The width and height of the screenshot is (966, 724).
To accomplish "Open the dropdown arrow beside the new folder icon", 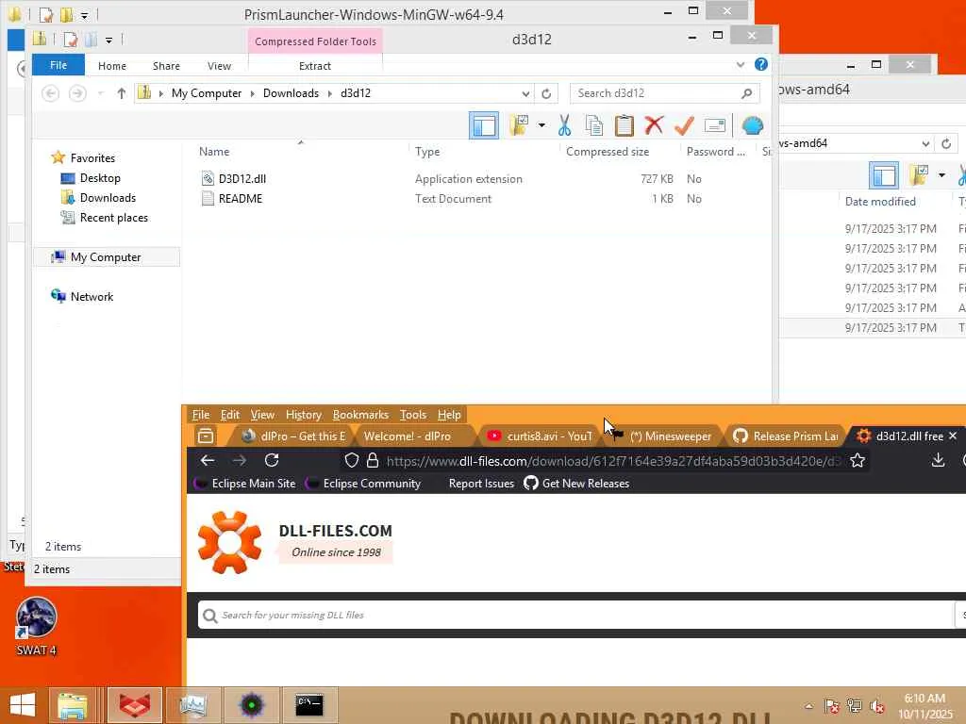I will (541, 125).
